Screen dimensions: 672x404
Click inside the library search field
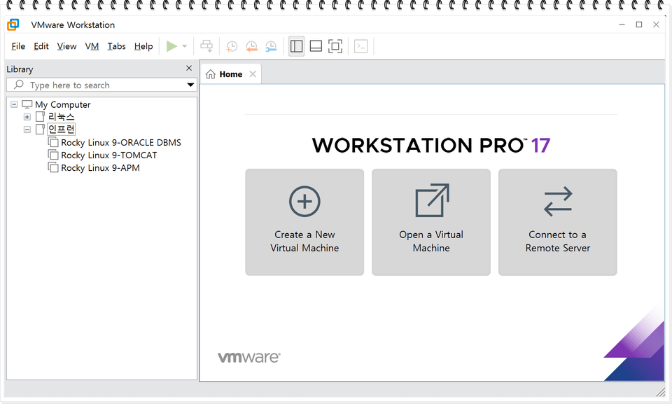click(98, 85)
